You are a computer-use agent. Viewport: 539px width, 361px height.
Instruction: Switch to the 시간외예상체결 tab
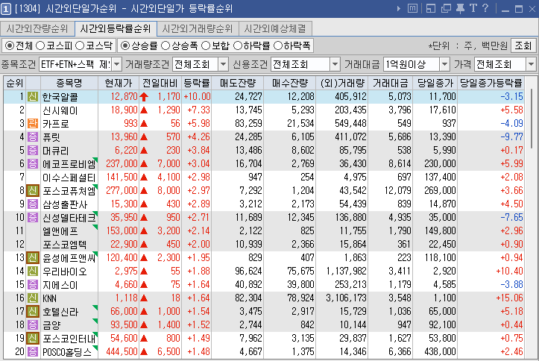275,28
